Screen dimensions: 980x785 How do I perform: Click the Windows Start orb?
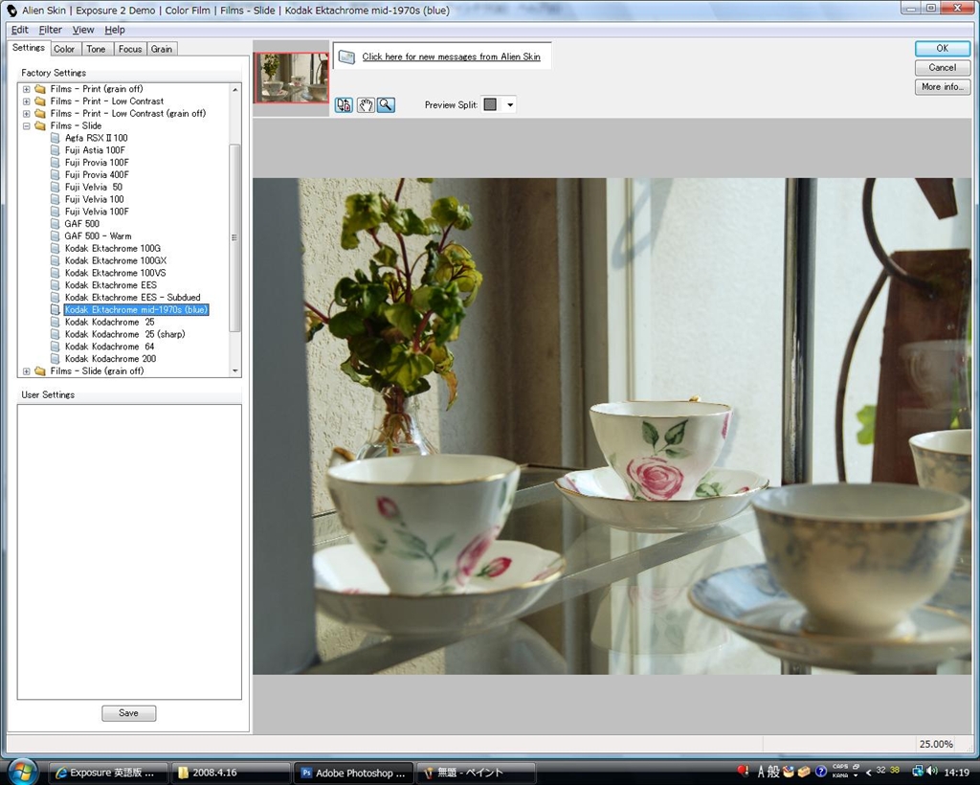tap(23, 772)
